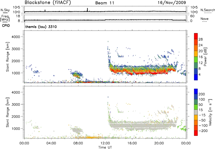
Task: Select the "Freq. [MHz]" axis label
Action: pyautogui.click(x=5, y=18)
